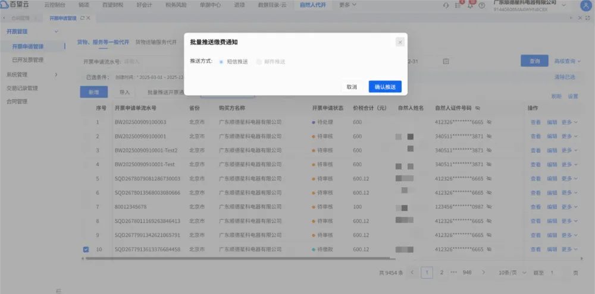
Task: Expand 更多 for BW202500909100003 row
Action: coord(569,122)
